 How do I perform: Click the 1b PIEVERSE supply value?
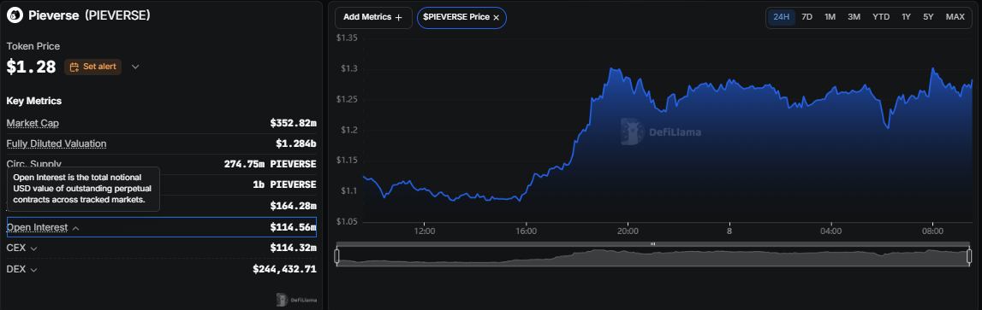click(286, 184)
